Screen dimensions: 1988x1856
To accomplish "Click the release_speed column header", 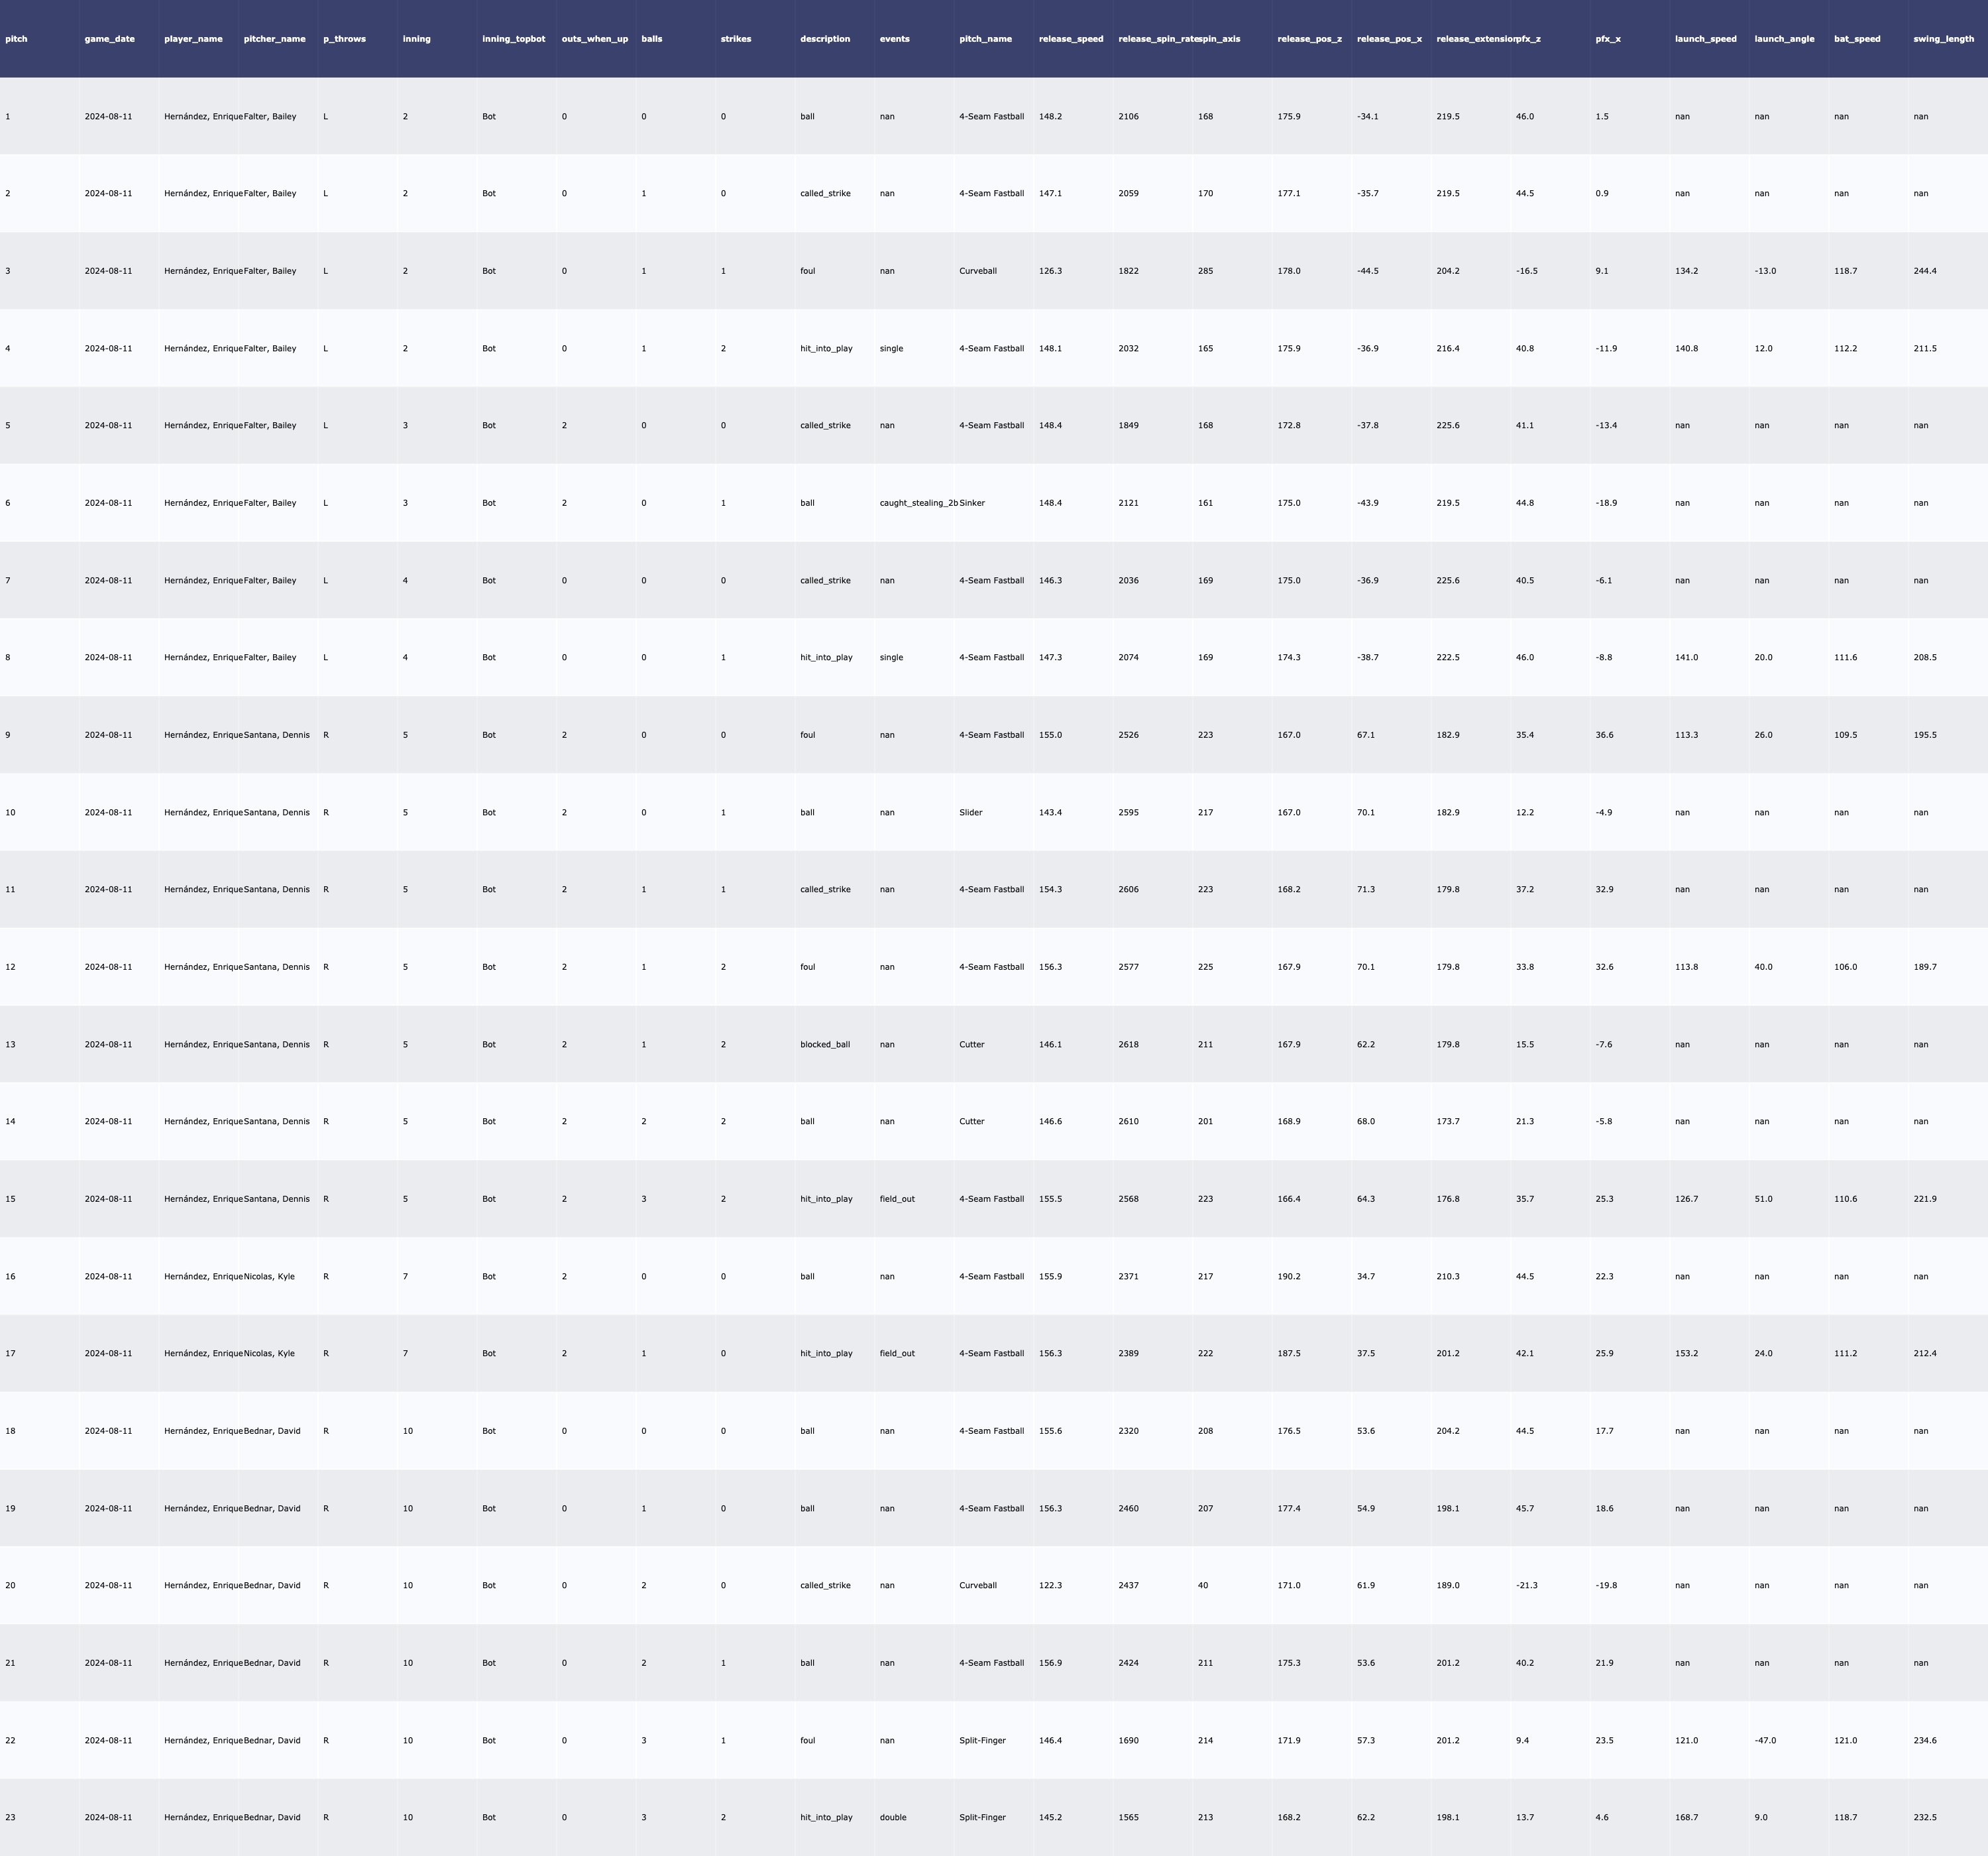I will click(1071, 39).
